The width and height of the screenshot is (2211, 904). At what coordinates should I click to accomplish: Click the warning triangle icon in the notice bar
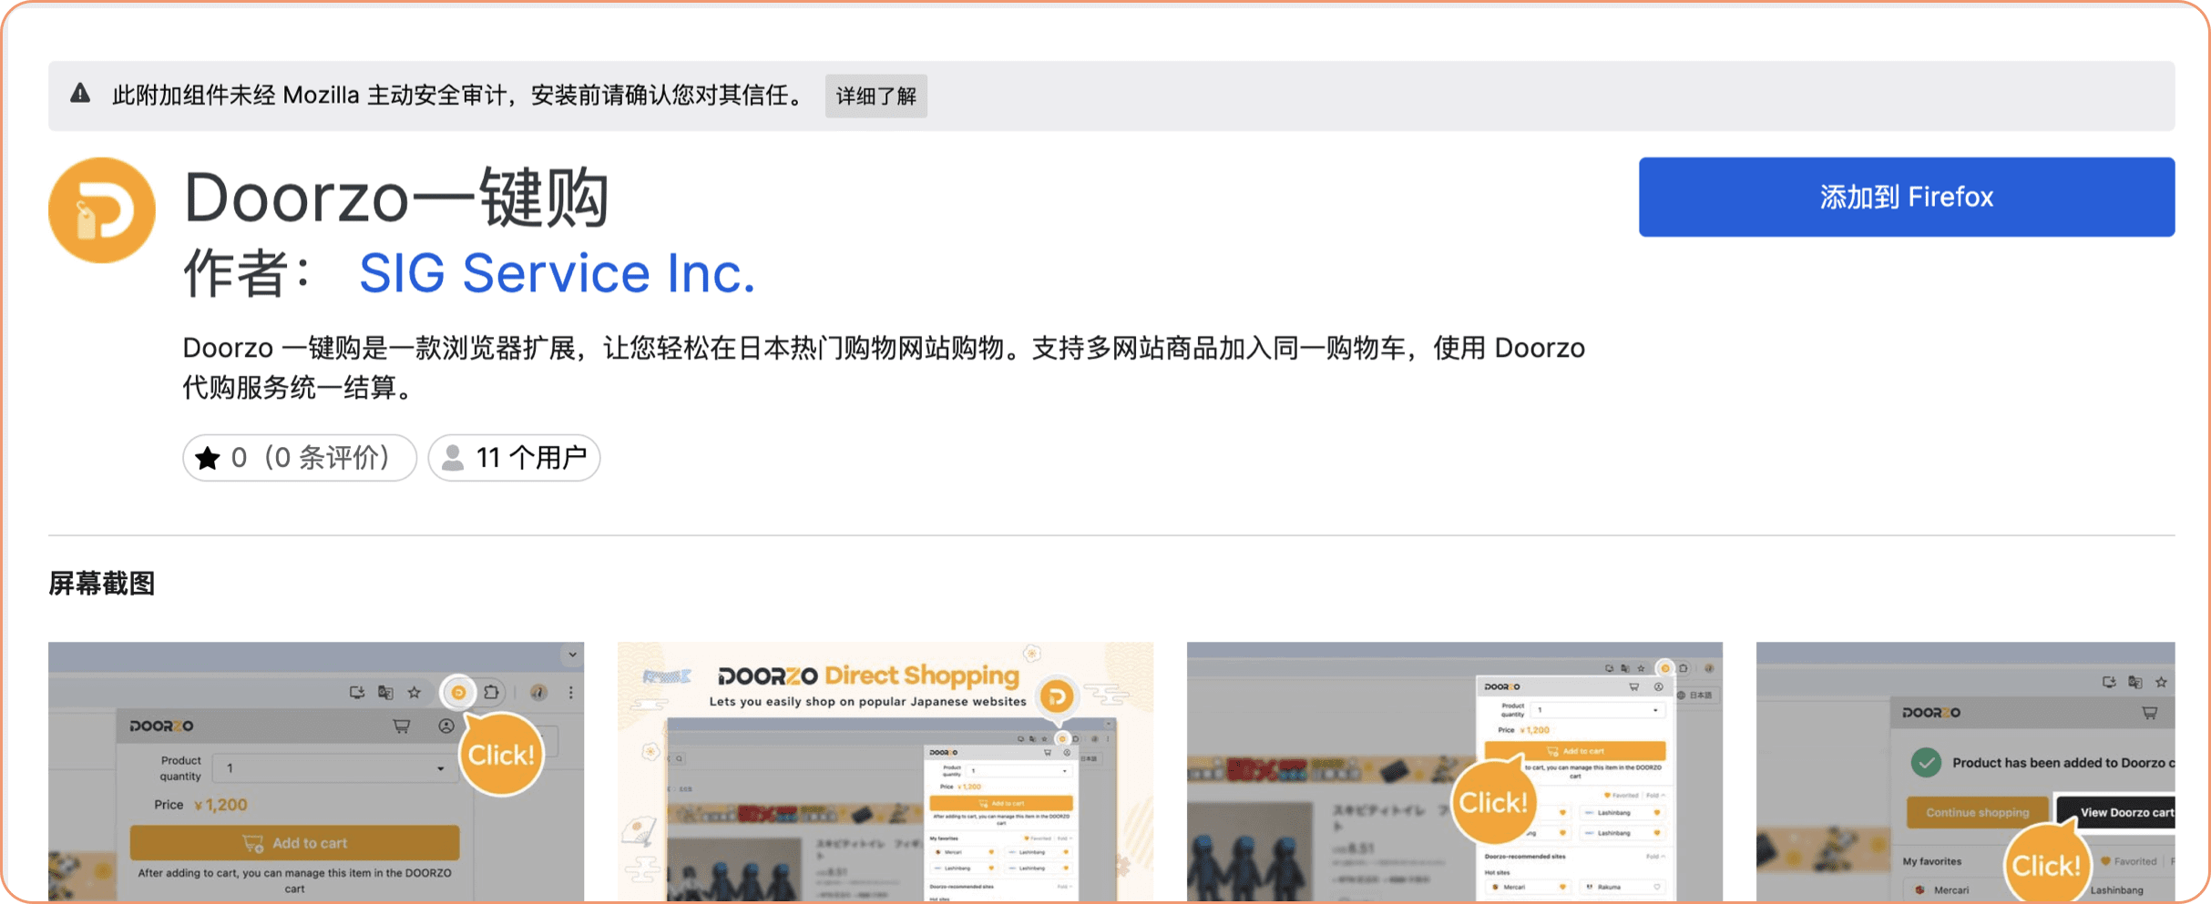pyautogui.click(x=80, y=94)
